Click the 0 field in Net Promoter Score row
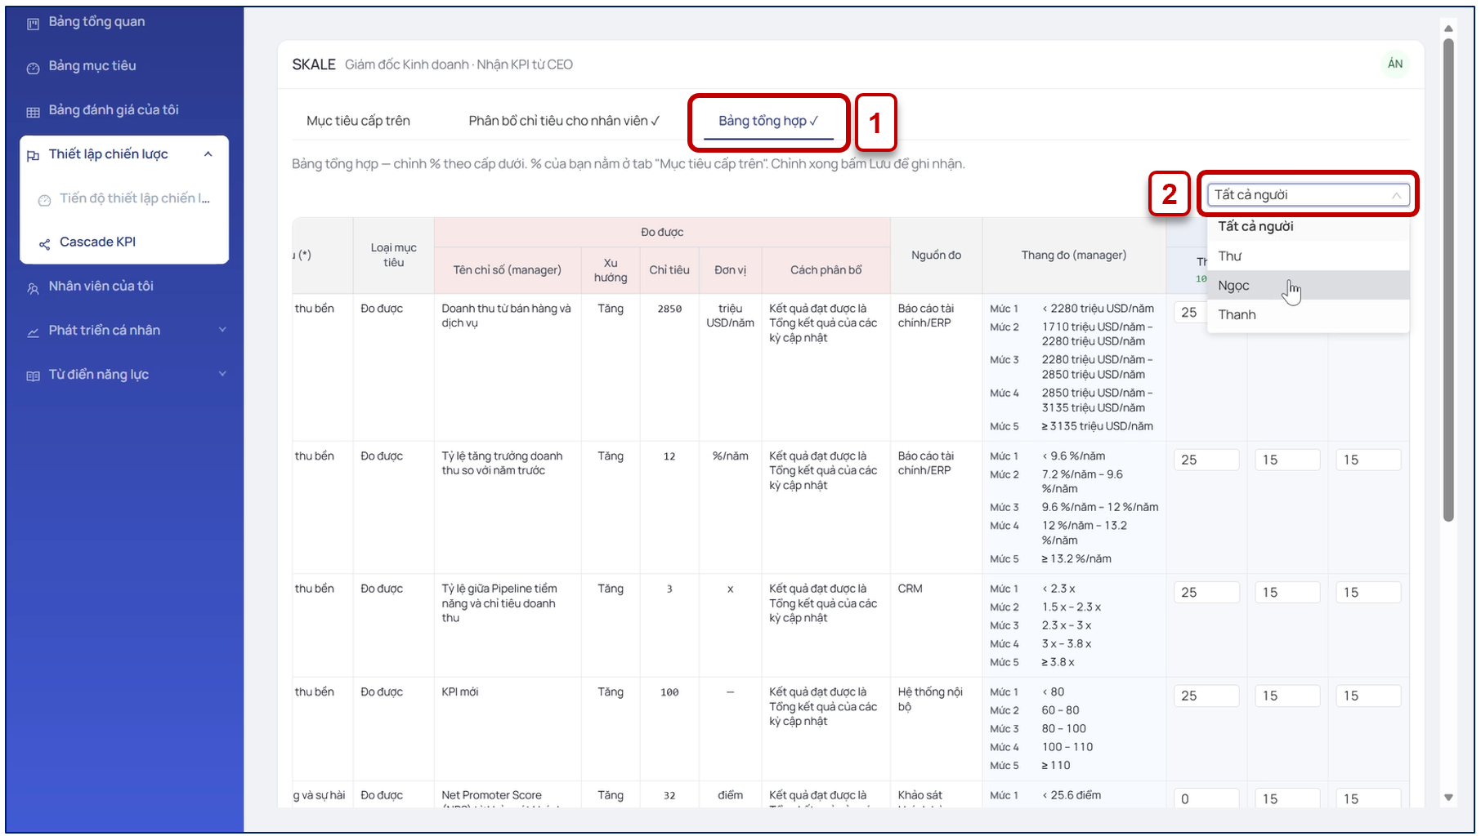1481x836 pixels. tap(1206, 799)
